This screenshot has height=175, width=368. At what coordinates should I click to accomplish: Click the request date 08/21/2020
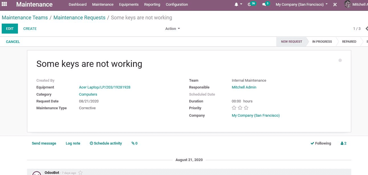[89, 101]
